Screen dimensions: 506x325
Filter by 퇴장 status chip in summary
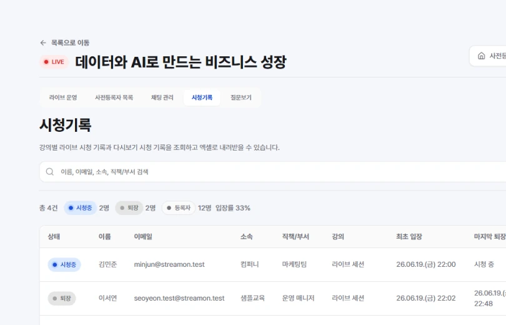click(x=129, y=208)
